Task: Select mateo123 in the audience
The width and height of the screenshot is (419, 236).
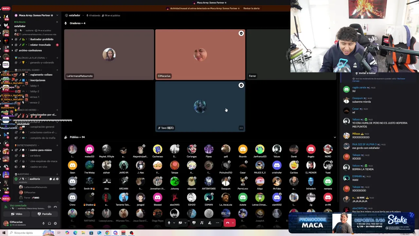Action: pyautogui.click(x=89, y=151)
